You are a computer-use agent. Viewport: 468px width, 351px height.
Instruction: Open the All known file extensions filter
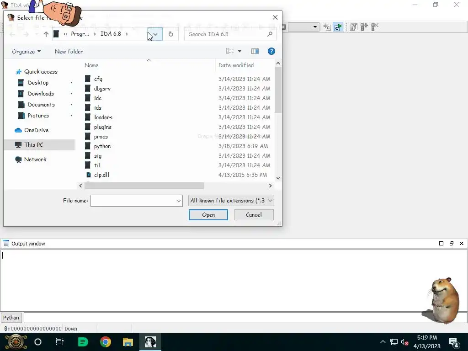pyautogui.click(x=231, y=201)
